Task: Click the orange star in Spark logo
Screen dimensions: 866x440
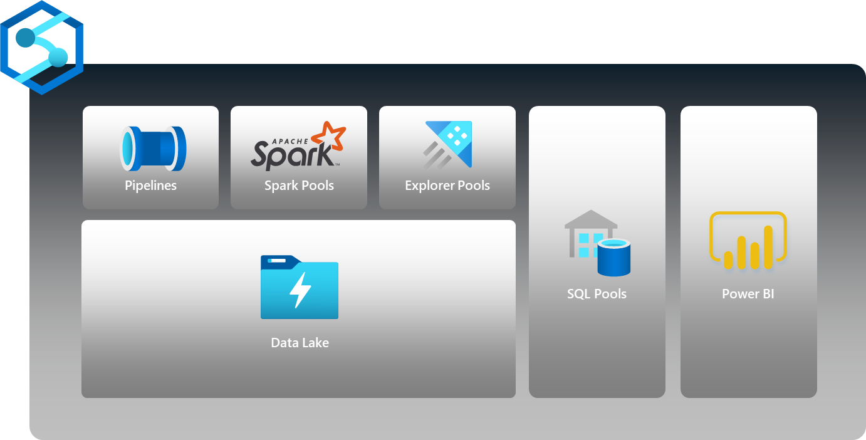Action: coord(328,136)
